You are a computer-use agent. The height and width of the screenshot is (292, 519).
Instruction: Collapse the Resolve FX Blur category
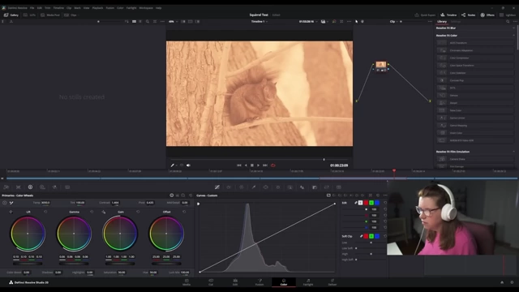[x=513, y=28]
